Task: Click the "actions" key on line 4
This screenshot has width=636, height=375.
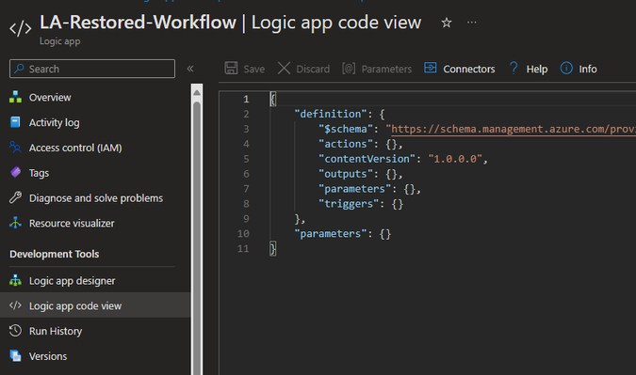Action: pyautogui.click(x=346, y=144)
